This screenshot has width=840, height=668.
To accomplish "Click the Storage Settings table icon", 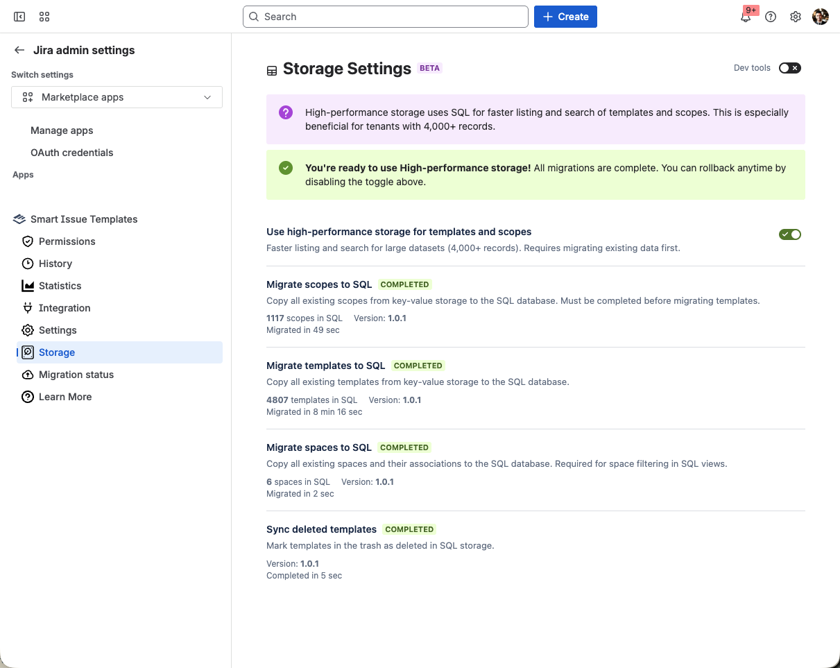I will pyautogui.click(x=272, y=70).
